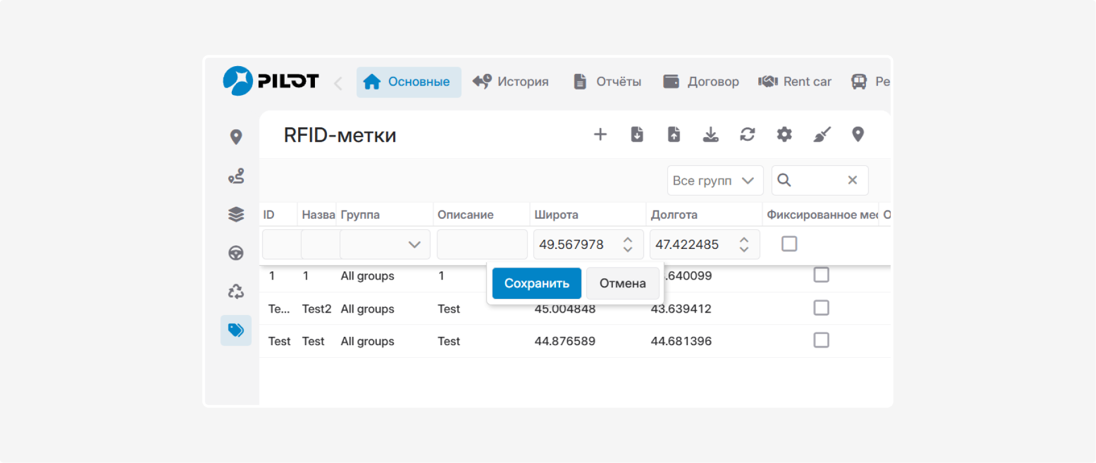Click longitude value 43.639412
Viewport: 1096px width, 463px height.
681,309
